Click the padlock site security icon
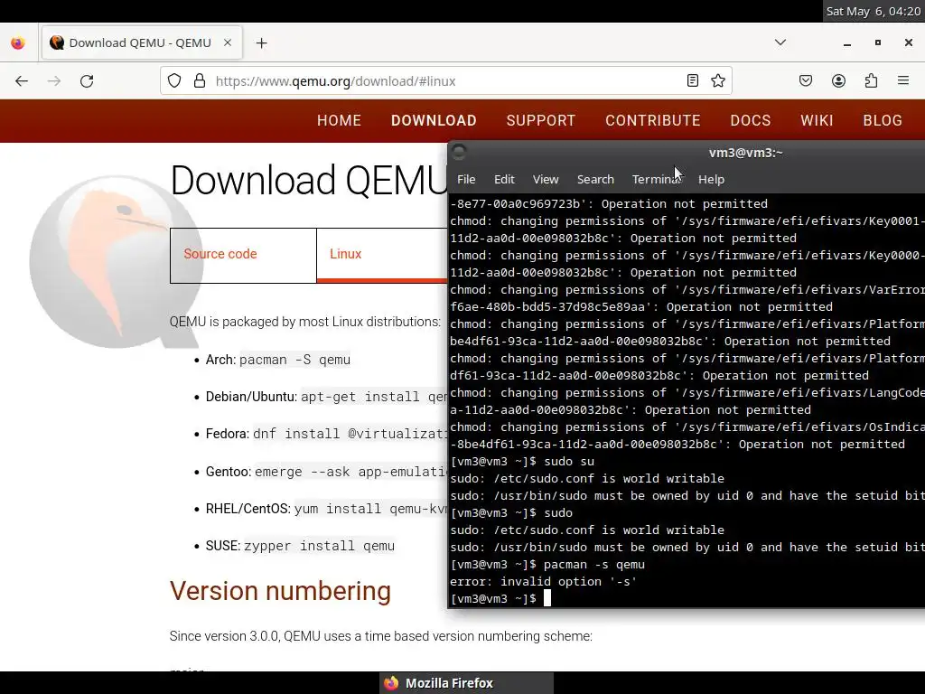Viewport: 925px width, 694px height. point(200,80)
